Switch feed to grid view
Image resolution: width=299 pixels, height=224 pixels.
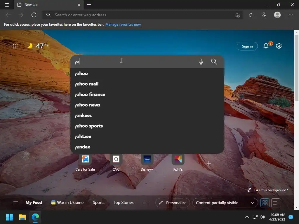[x=265, y=203]
